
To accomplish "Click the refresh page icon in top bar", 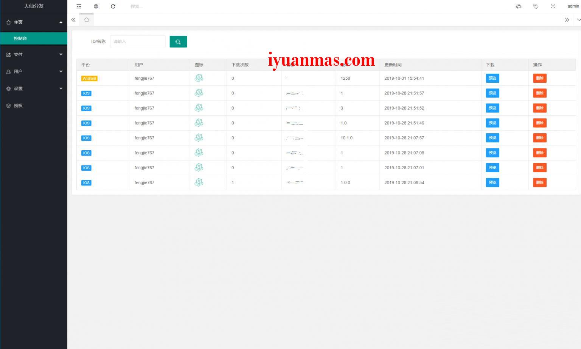I will 113,6.
